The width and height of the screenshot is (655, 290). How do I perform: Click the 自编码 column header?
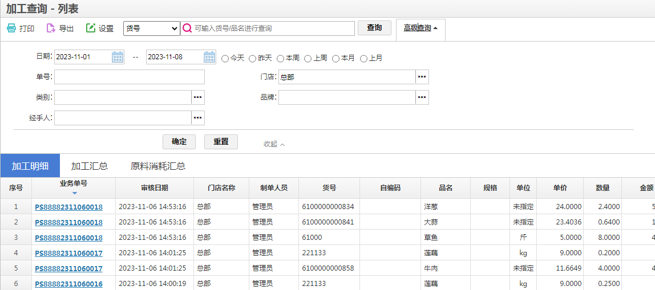[391, 188]
